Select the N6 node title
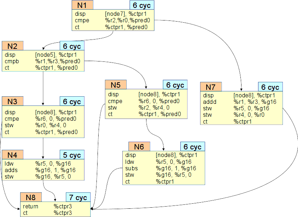This screenshot has width=298, height=217. 139,147
